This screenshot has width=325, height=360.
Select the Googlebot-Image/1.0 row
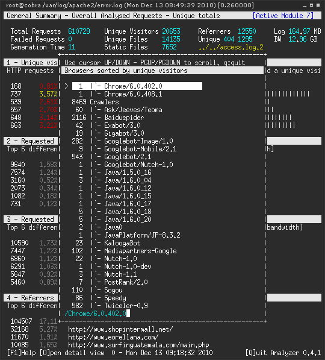point(122,141)
